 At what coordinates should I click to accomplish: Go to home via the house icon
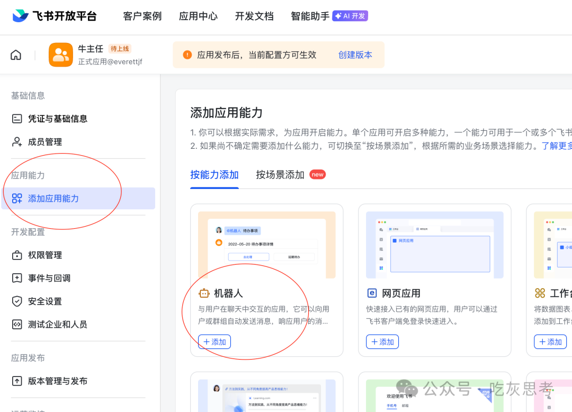pos(16,55)
